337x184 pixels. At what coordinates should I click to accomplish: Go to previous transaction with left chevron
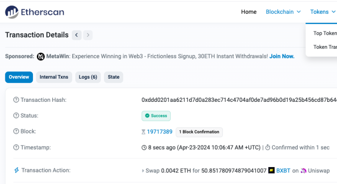tap(77, 35)
